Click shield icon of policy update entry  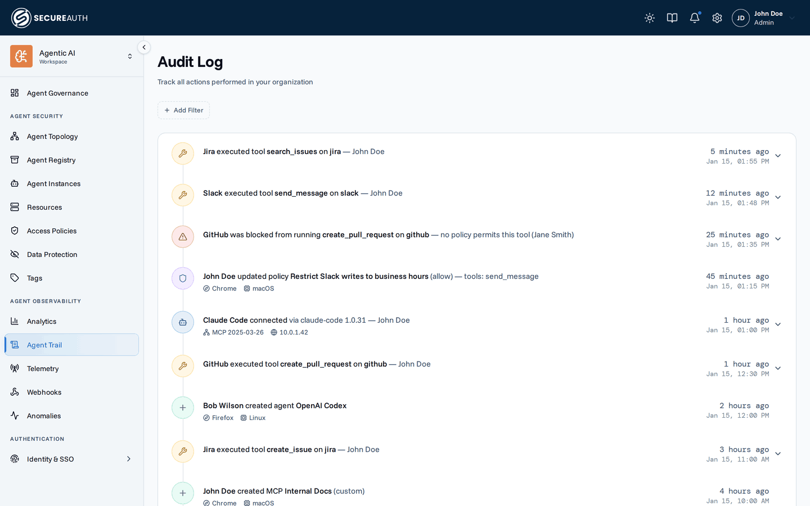(183, 278)
